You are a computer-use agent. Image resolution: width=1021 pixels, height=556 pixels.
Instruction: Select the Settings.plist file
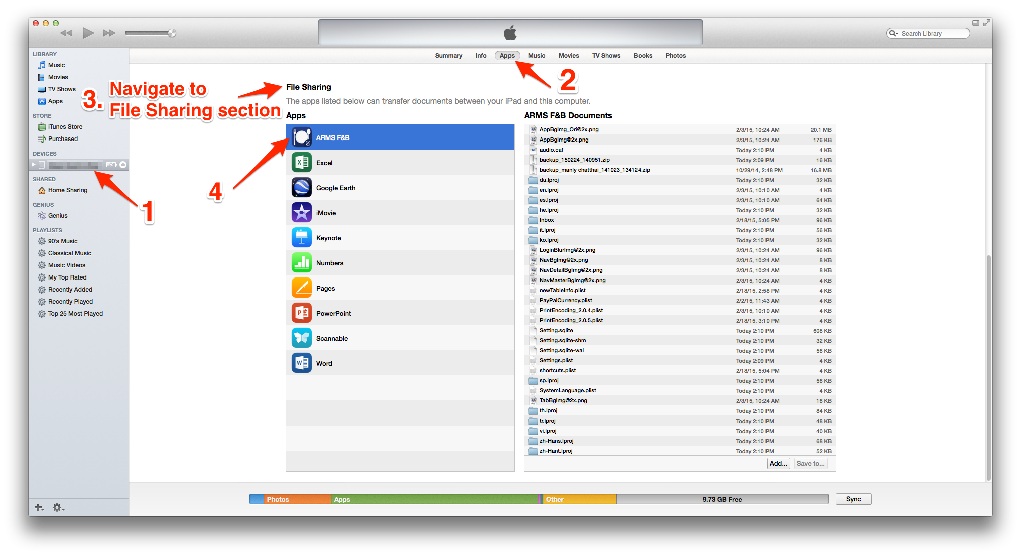(x=680, y=360)
